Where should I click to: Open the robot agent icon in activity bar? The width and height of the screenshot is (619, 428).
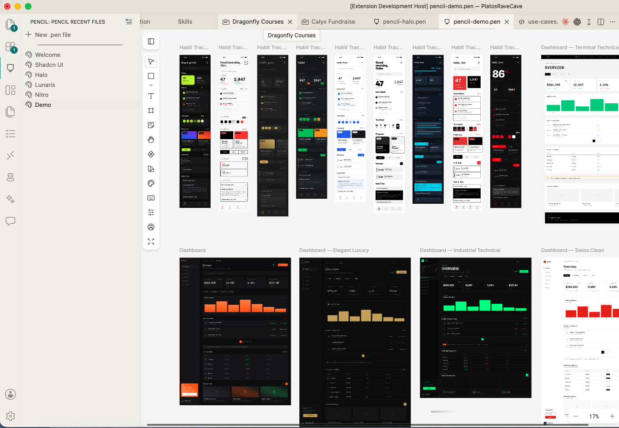(10, 177)
